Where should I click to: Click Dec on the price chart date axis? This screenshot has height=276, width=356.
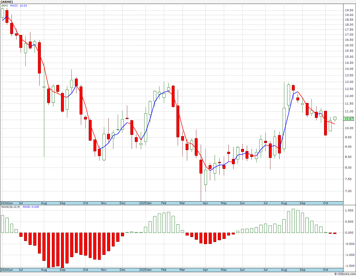[123, 203]
